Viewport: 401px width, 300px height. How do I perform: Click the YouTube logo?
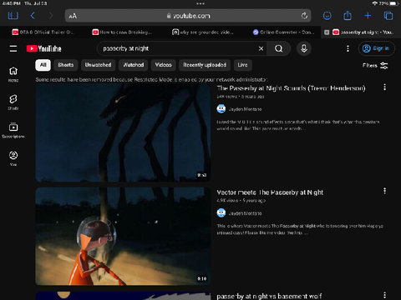44,48
